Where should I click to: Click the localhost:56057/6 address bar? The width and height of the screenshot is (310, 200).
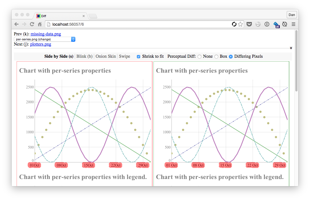[x=139, y=24]
